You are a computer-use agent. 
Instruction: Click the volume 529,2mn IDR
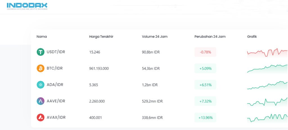point(152,101)
